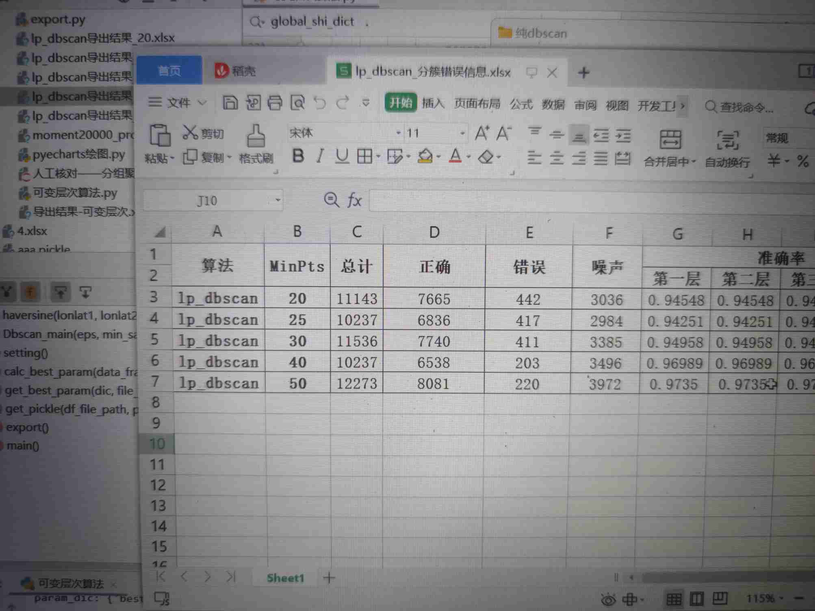Select the Sheet1 worksheet tab
The width and height of the screenshot is (815, 611).
(285, 578)
